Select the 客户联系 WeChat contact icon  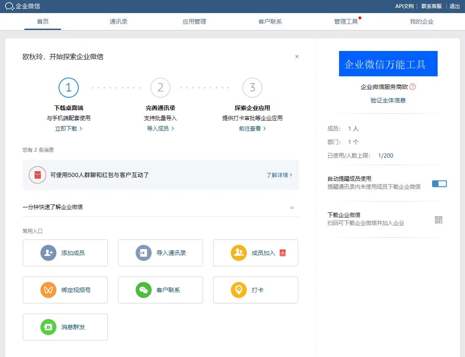click(144, 290)
